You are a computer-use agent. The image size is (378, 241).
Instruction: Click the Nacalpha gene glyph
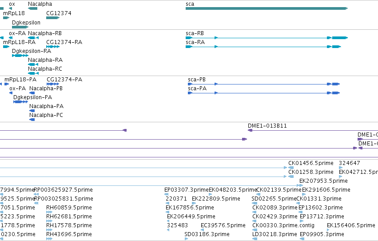click(x=32, y=8)
